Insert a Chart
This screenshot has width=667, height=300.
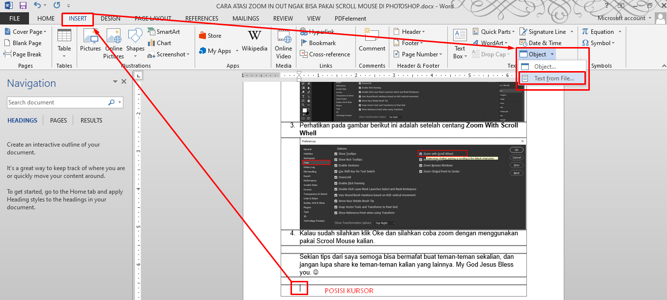159,43
